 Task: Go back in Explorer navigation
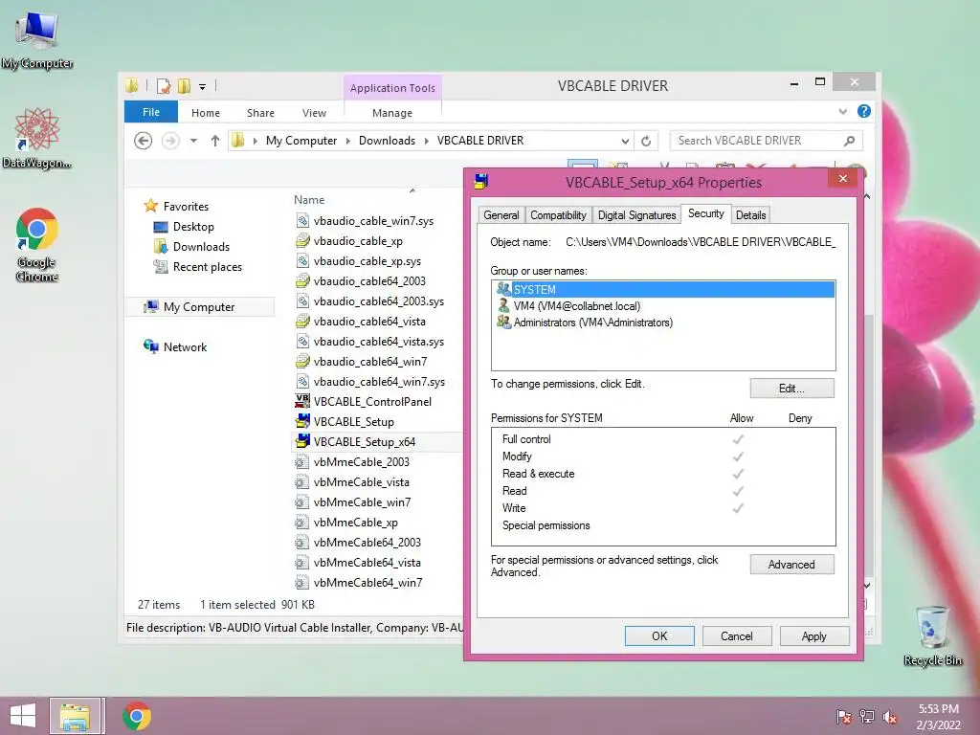click(144, 141)
